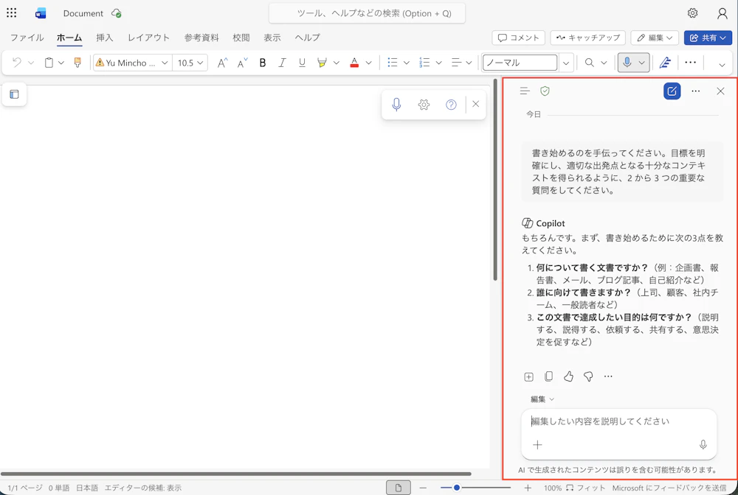Open the app launcher grid
738x495 pixels.
click(11, 13)
